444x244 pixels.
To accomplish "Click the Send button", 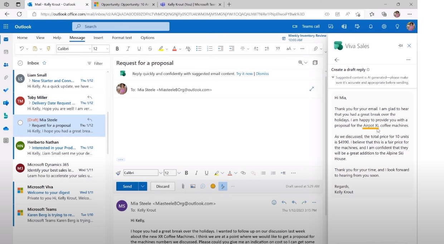I will tap(127, 186).
